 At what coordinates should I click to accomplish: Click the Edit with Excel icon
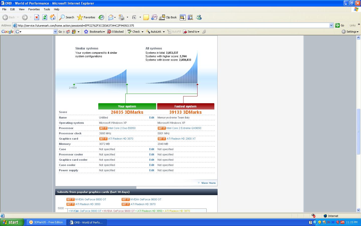pos(134,17)
